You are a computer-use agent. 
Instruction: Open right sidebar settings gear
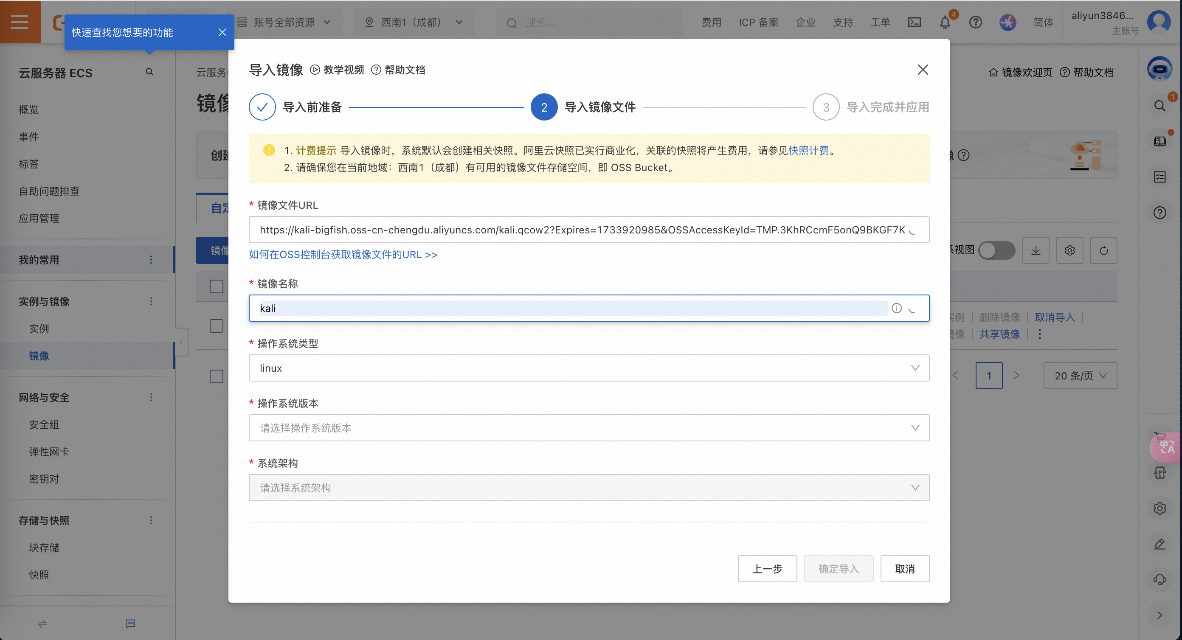pyautogui.click(x=1159, y=508)
